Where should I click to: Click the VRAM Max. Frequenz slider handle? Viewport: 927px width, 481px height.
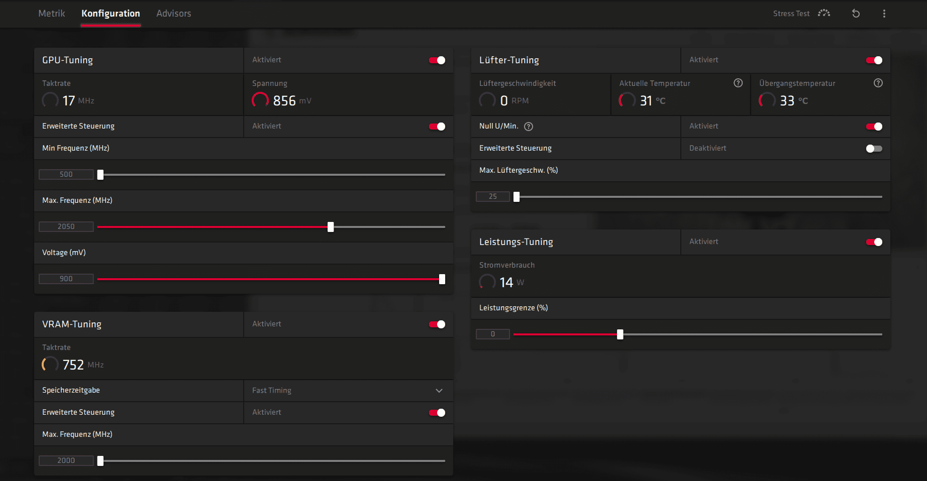[100, 461]
